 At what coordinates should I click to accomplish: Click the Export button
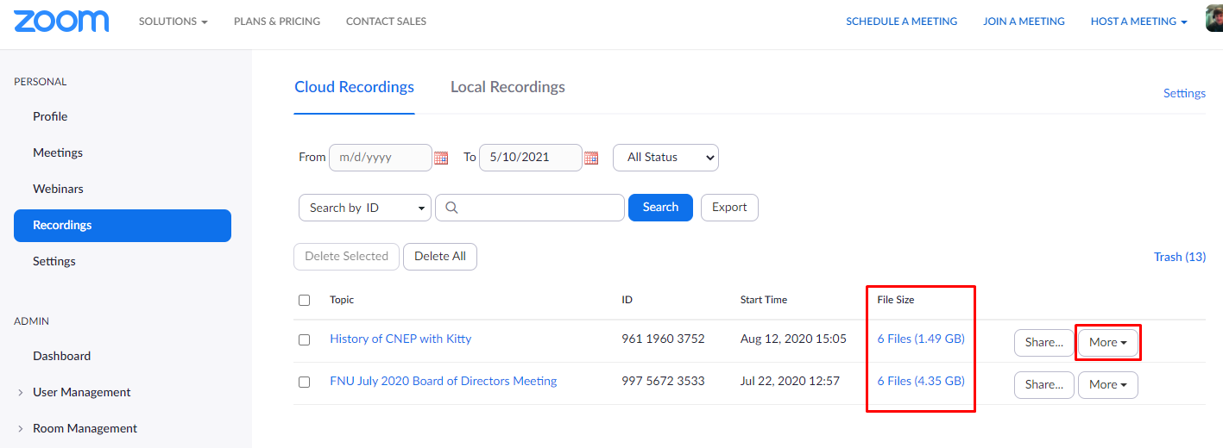(x=729, y=208)
